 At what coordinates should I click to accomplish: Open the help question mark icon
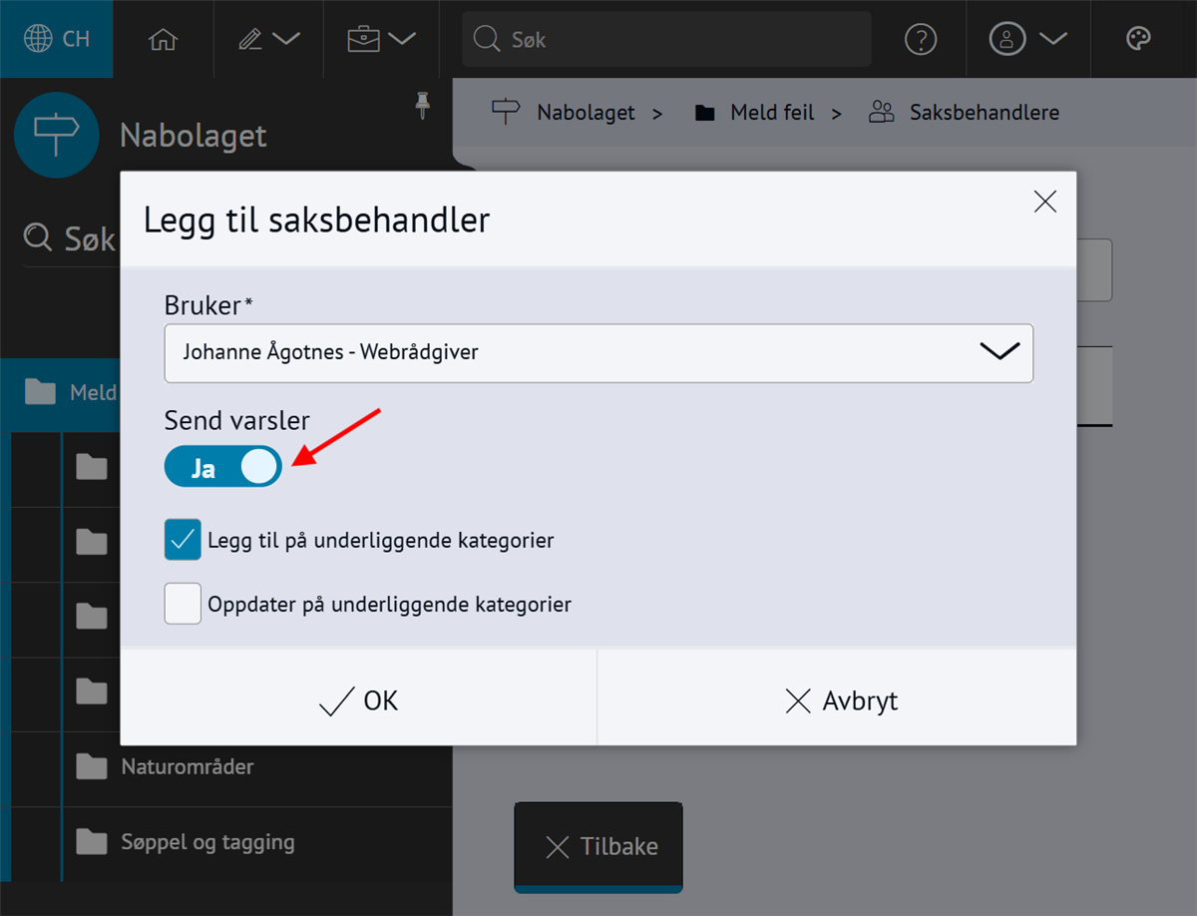[x=920, y=39]
